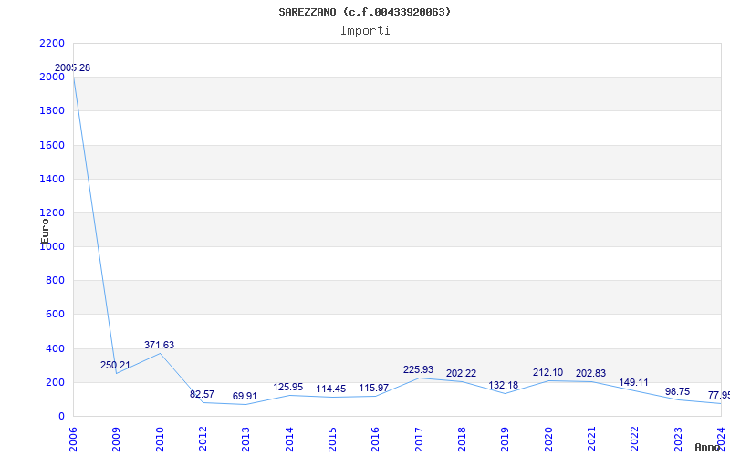Click the Anno x-axis title
Viewport: 730px width, 456px height.
tap(708, 447)
